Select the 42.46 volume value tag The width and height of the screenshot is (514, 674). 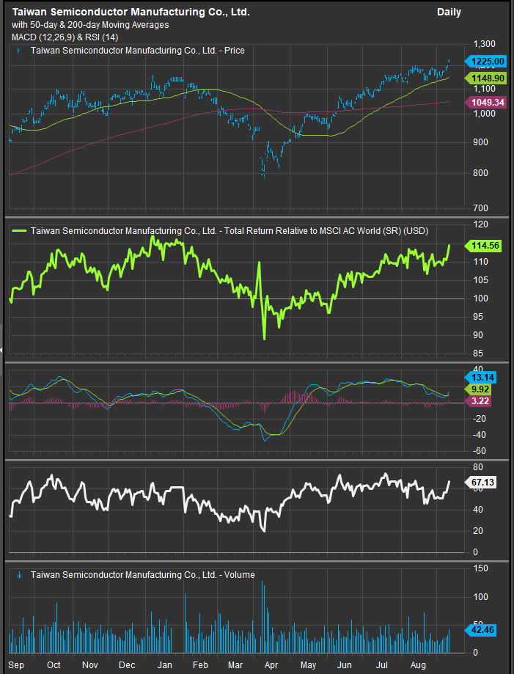485,629
